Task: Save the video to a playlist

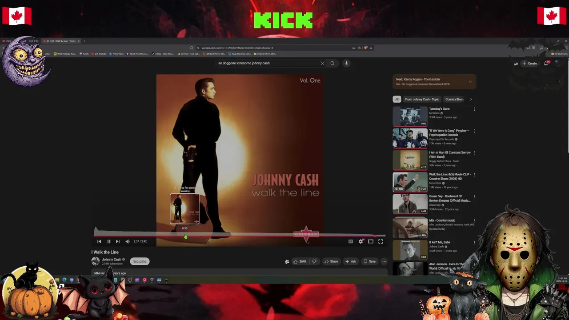Action: tap(369, 261)
